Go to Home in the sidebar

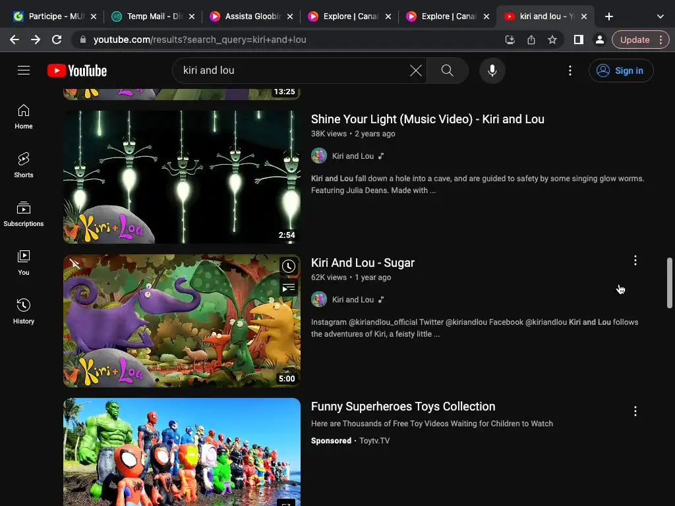click(x=24, y=117)
